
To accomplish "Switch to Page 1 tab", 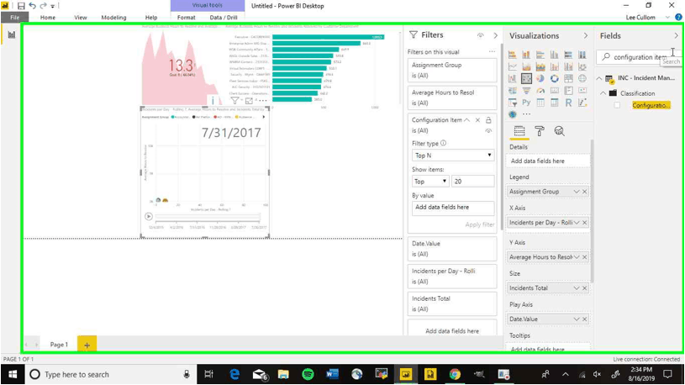I will (59, 345).
